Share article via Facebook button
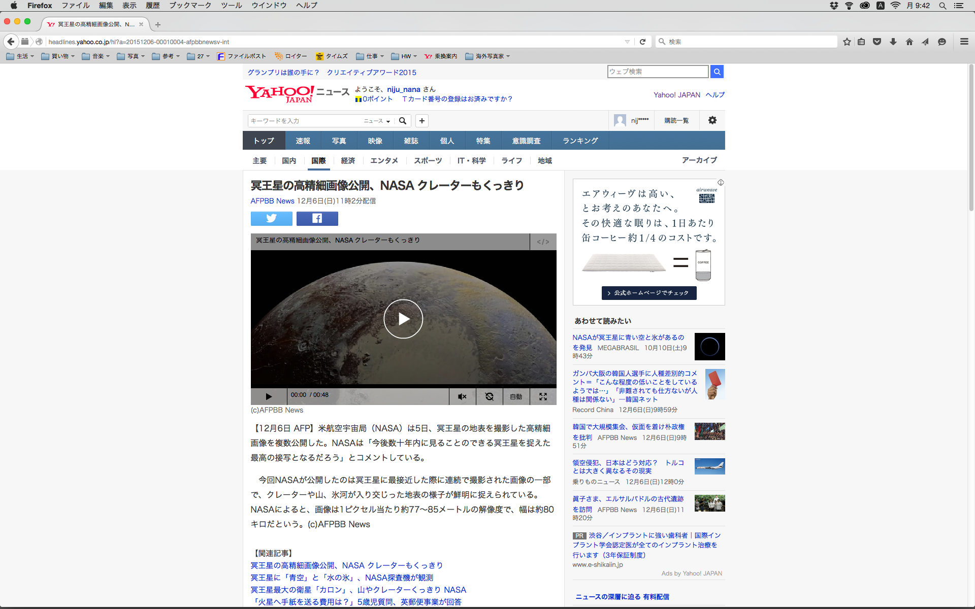975x609 pixels. (317, 218)
